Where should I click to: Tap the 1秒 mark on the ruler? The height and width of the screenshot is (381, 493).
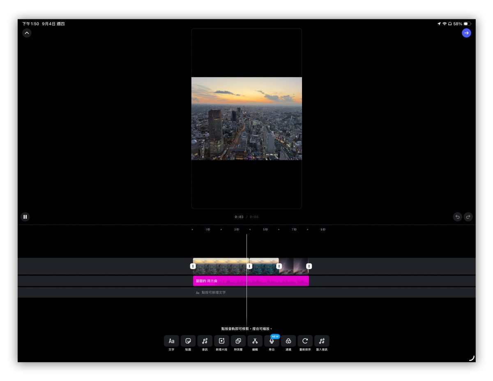click(208, 230)
